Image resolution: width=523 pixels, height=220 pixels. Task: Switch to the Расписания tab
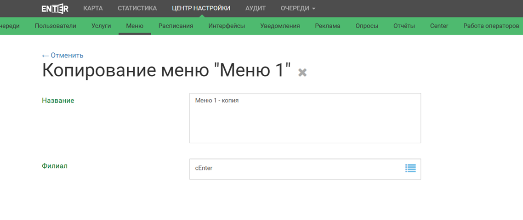[x=176, y=26]
